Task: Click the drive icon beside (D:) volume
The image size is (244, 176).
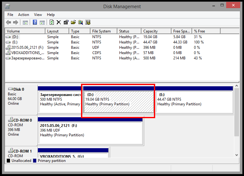Action: click(8, 37)
